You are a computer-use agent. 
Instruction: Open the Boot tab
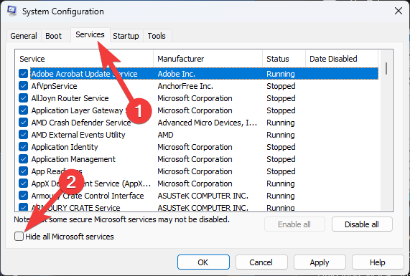coord(53,36)
